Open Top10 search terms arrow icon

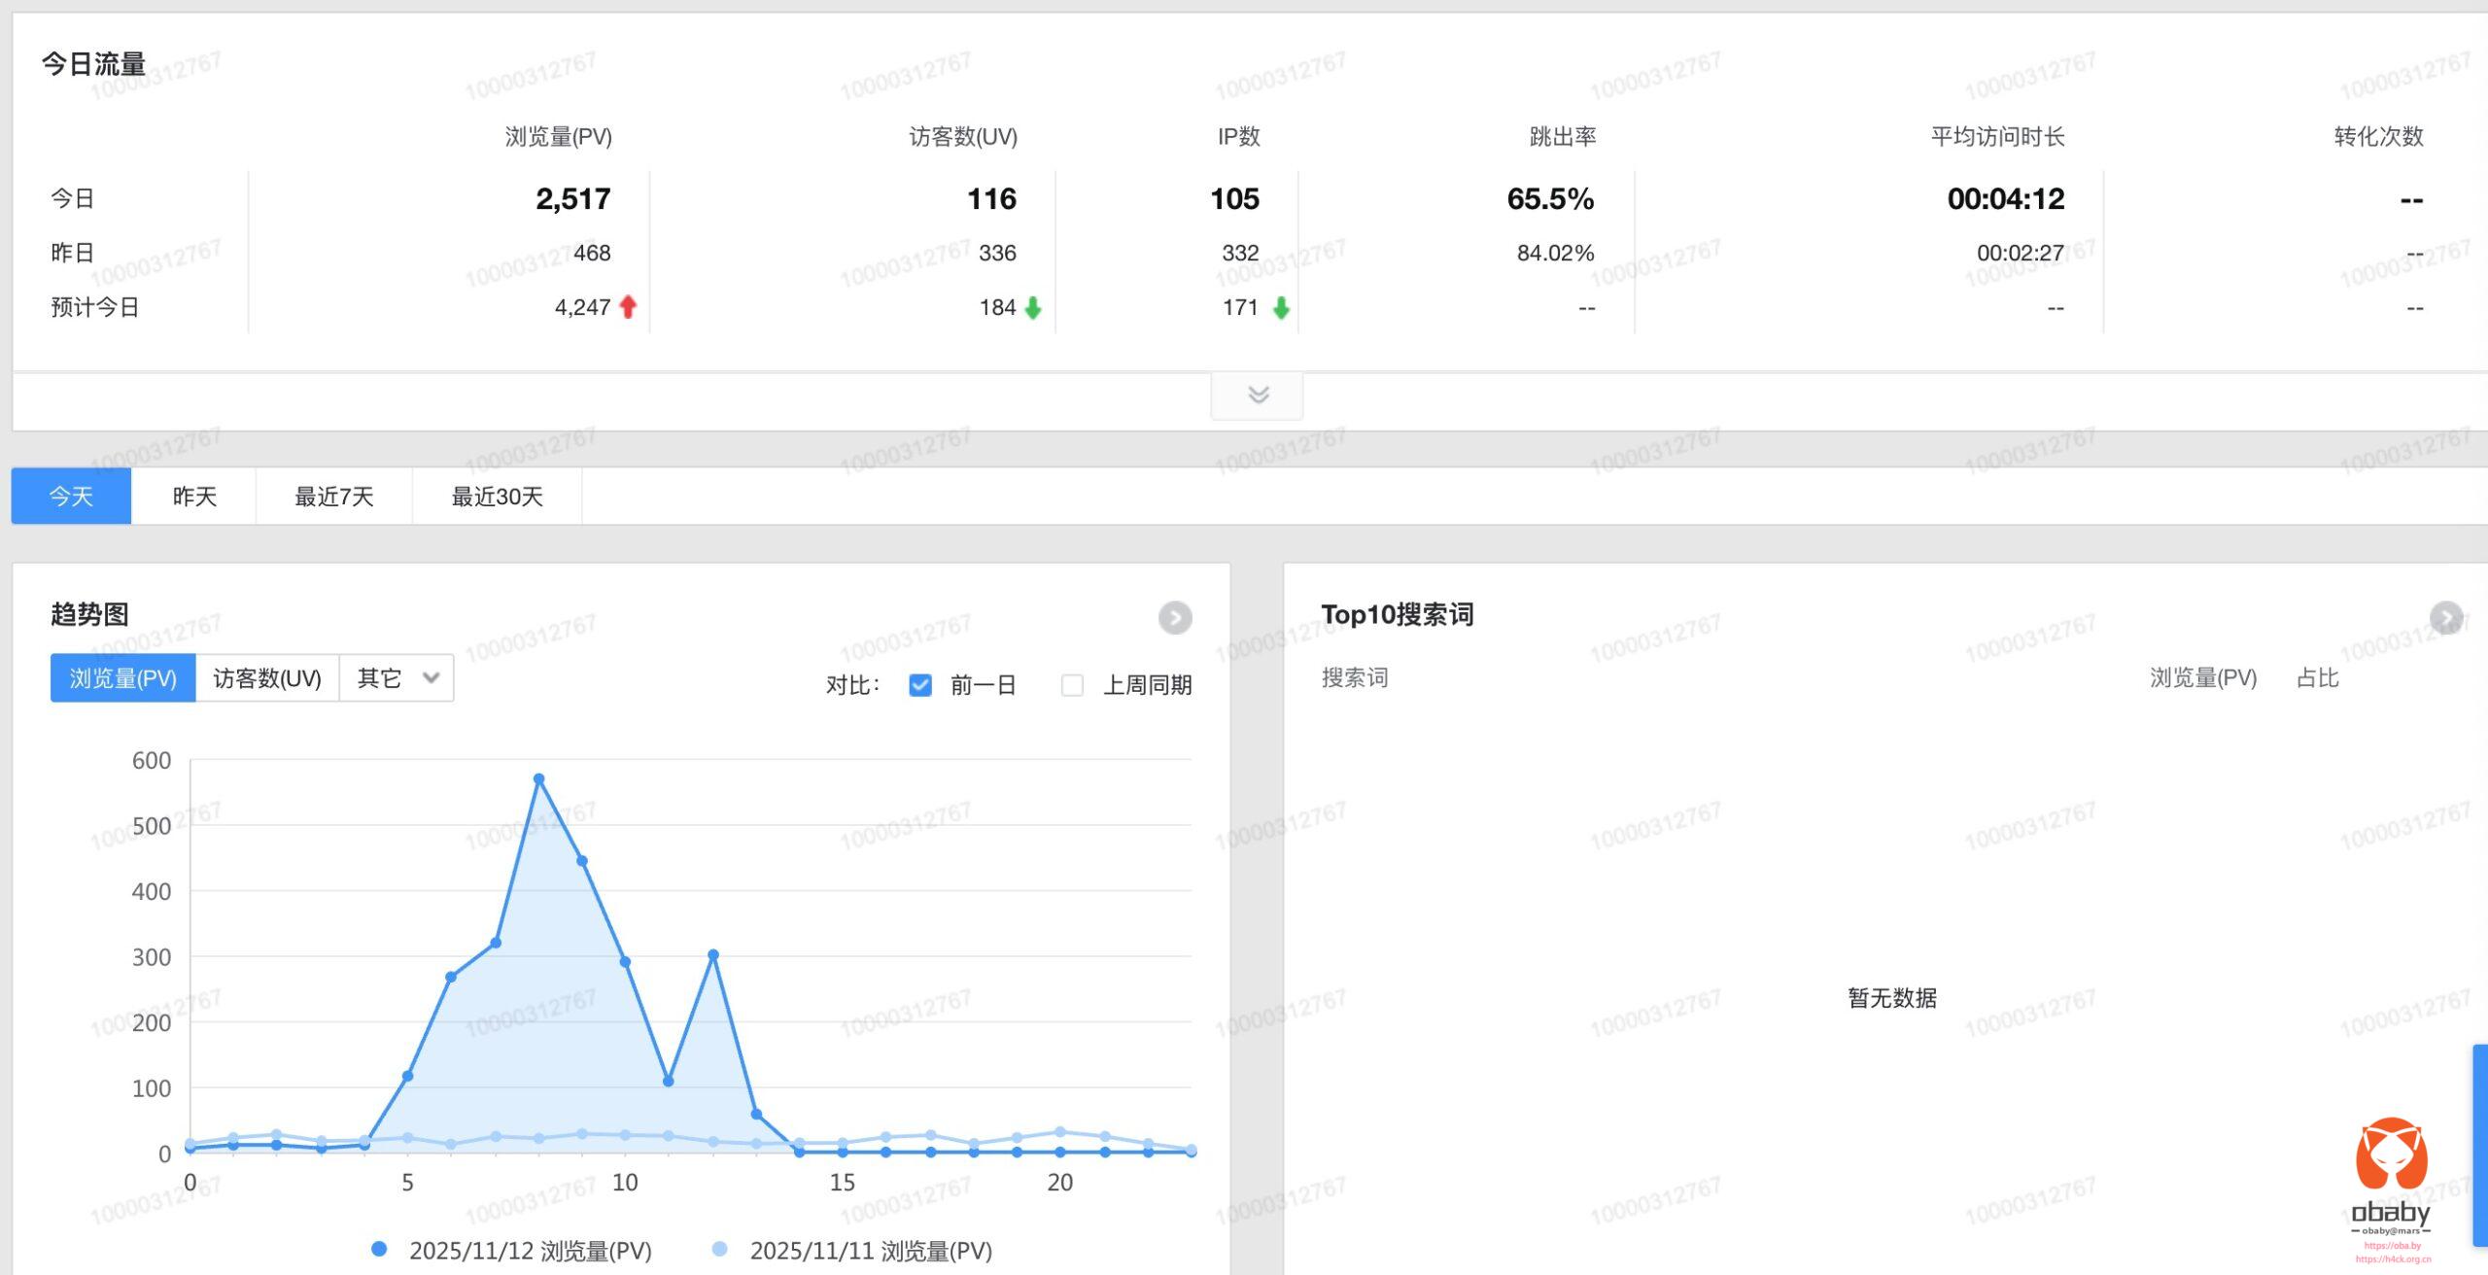coord(2445,617)
